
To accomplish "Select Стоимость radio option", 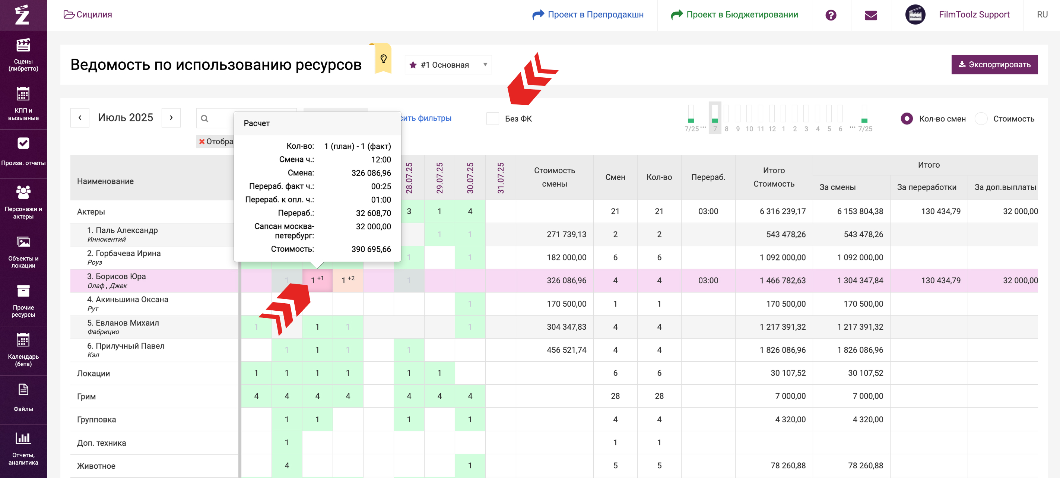I will click(x=981, y=119).
